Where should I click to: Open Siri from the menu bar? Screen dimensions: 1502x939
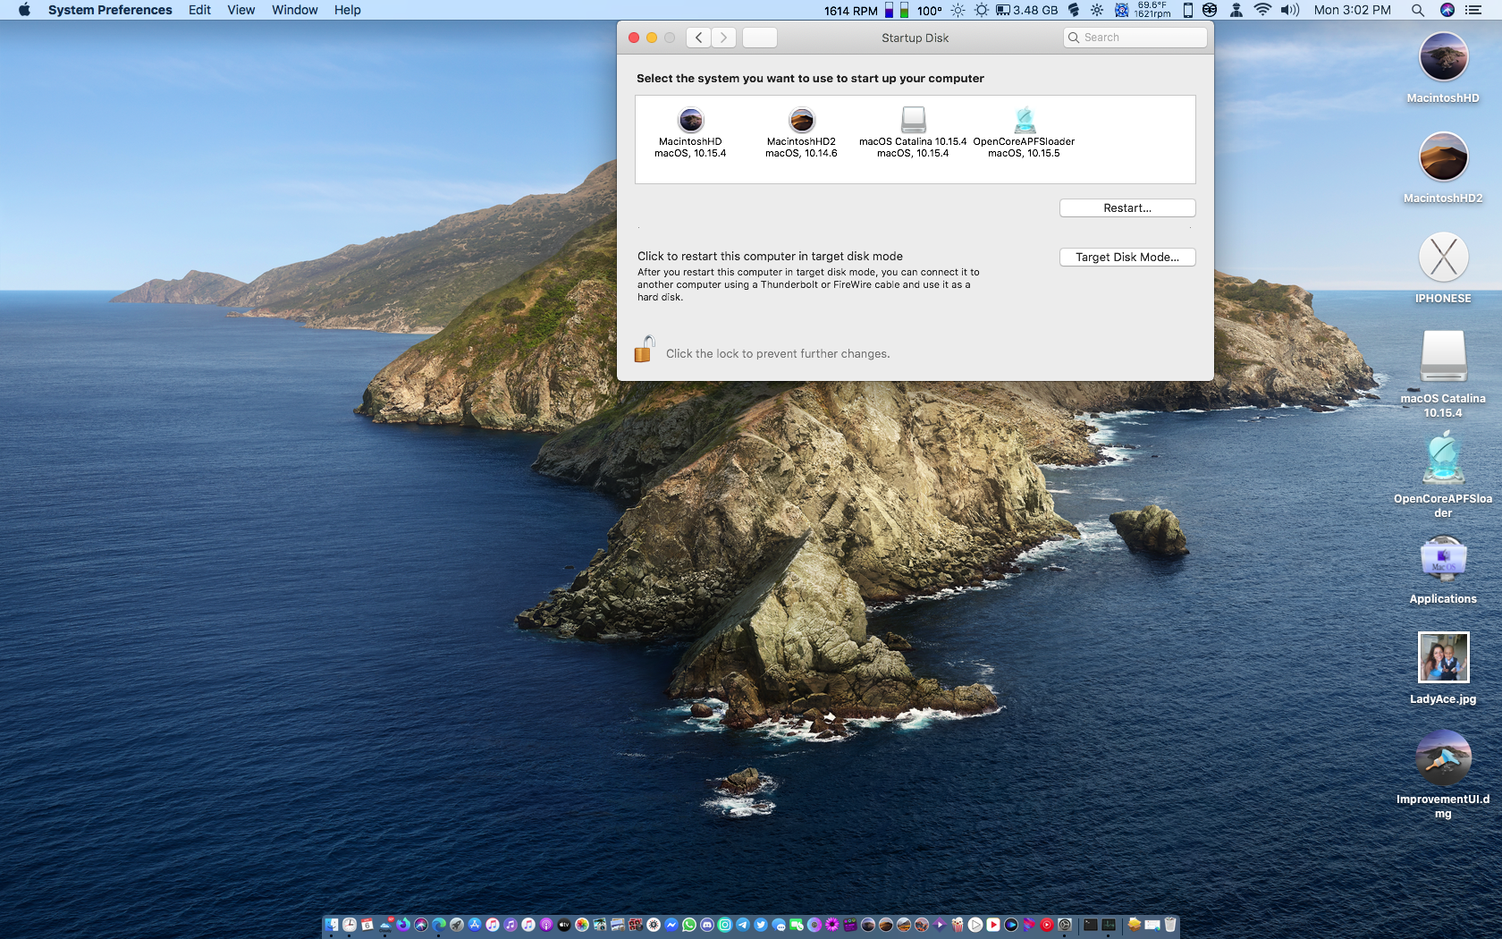1447,10
